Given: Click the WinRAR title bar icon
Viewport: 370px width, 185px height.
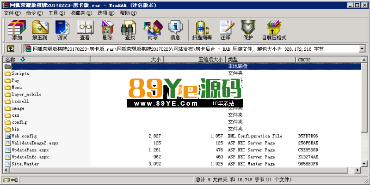Looking at the screenshot, I should coord(5,5).
